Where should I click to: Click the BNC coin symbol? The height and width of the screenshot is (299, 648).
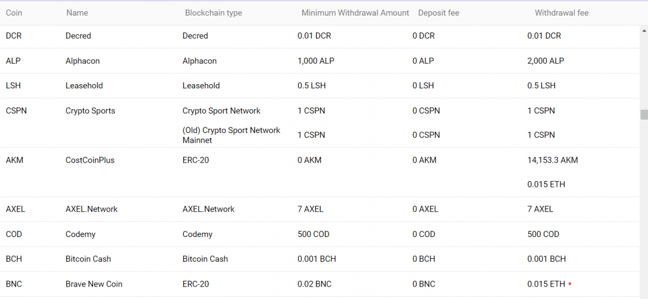point(14,284)
